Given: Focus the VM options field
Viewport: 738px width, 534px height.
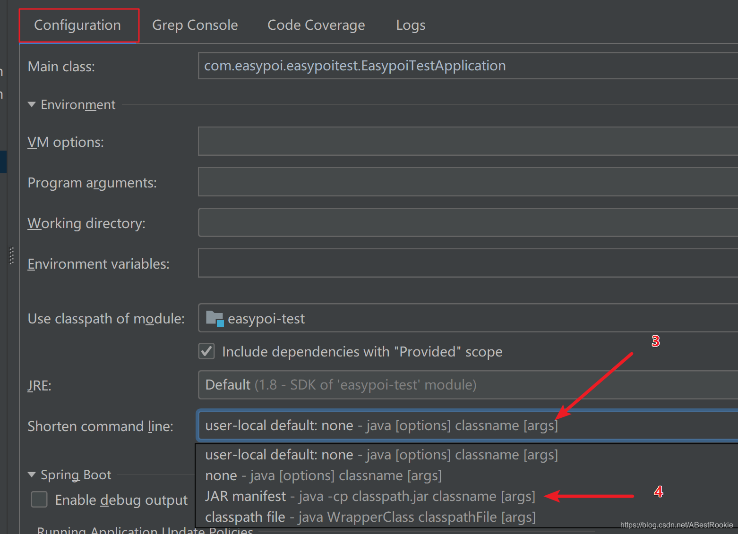Looking at the screenshot, I should pyautogui.click(x=468, y=141).
